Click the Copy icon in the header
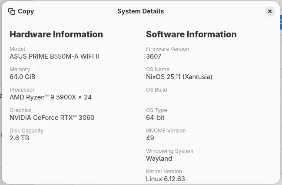282x185 pixels. [x=12, y=11]
